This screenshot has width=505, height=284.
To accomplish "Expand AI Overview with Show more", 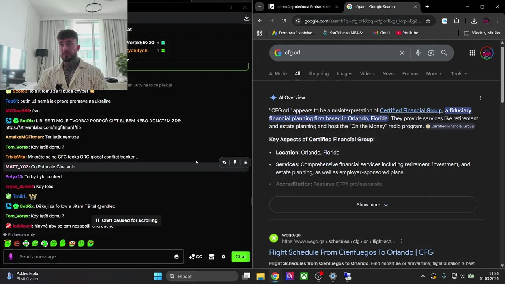I will pos(373,205).
